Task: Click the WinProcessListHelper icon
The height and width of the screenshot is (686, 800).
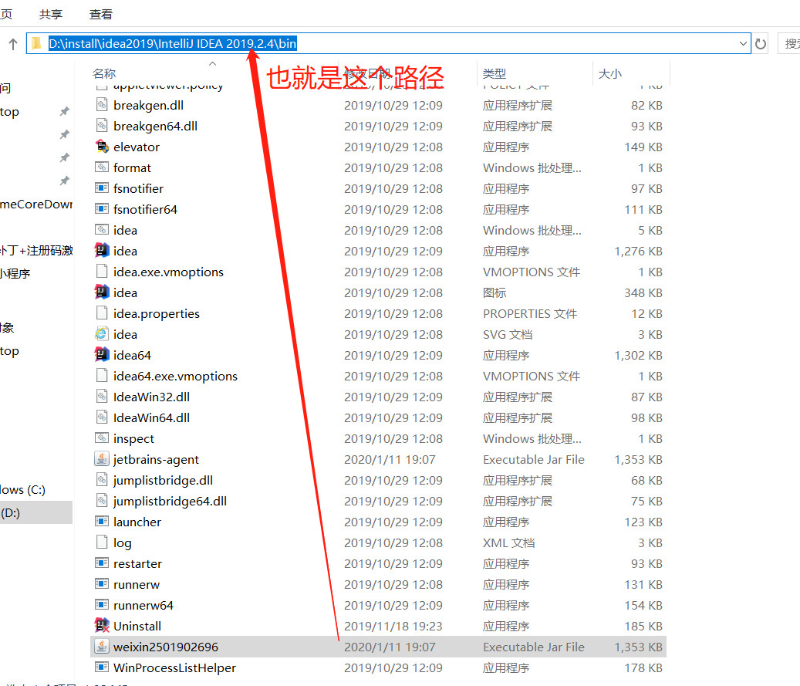Action: [x=102, y=667]
